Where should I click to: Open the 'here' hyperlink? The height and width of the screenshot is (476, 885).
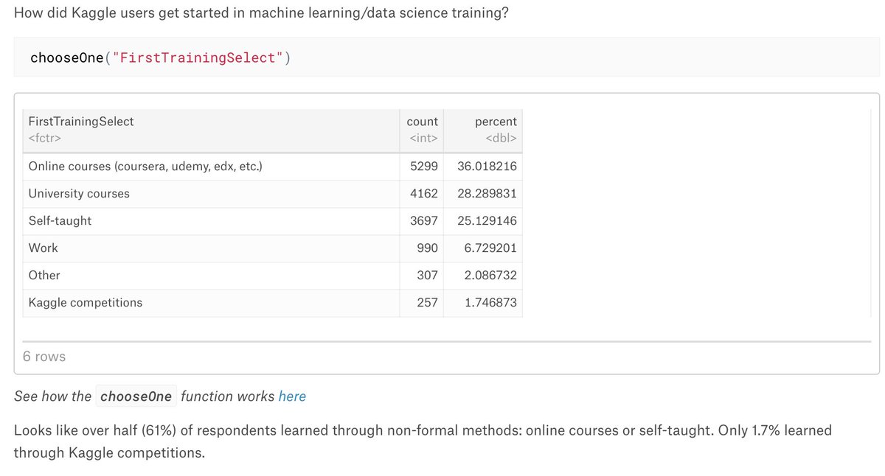[292, 396]
